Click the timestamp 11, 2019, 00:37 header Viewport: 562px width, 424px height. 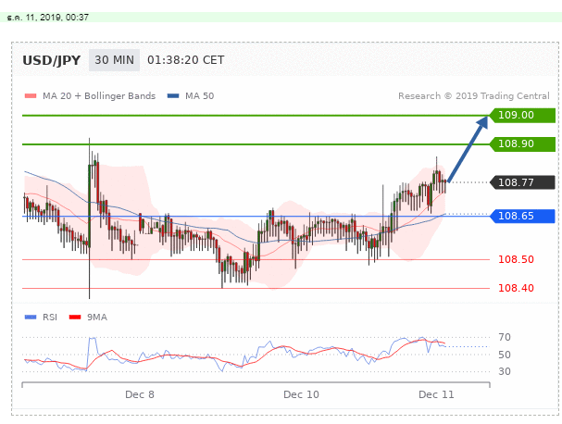(47, 18)
